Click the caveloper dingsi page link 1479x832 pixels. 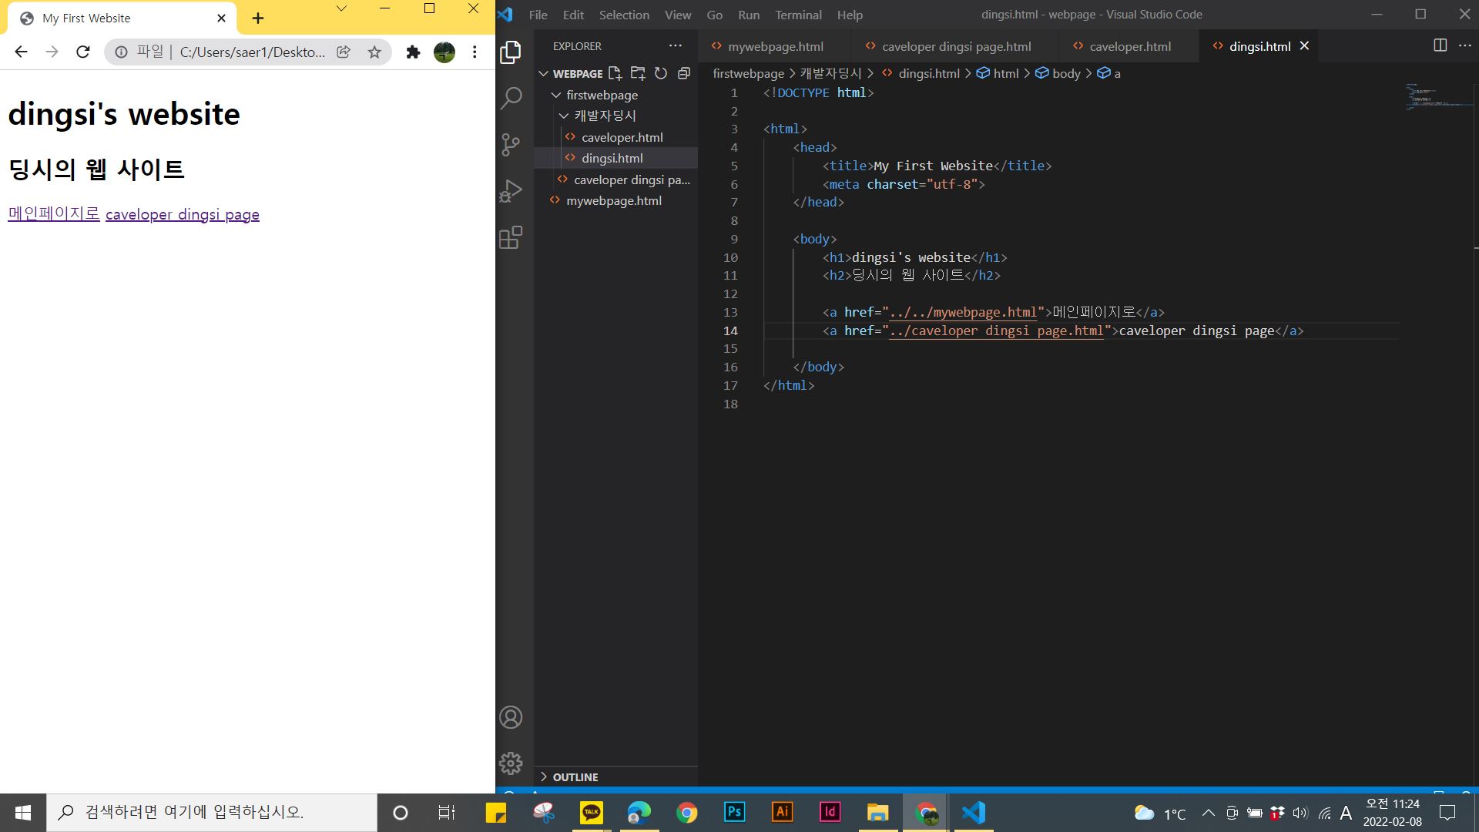183,215
